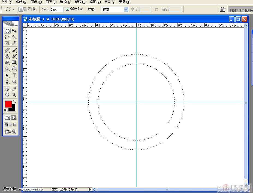Open the 编辑 menu

22,2
